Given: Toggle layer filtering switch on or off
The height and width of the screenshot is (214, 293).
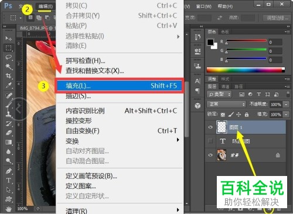Looking at the screenshot, I should click(x=288, y=94).
